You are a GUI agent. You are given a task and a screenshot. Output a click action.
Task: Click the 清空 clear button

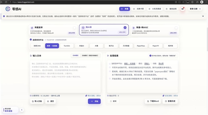[x=51, y=101]
